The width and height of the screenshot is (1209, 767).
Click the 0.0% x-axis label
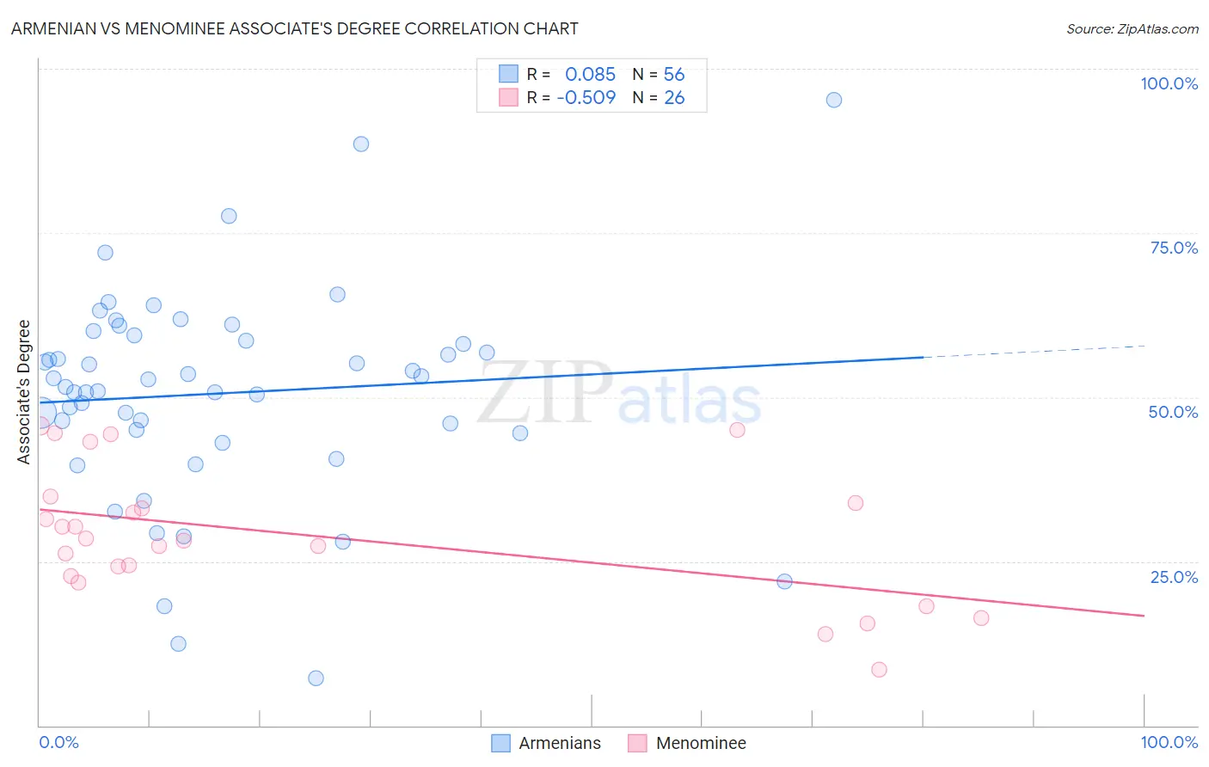(58, 742)
